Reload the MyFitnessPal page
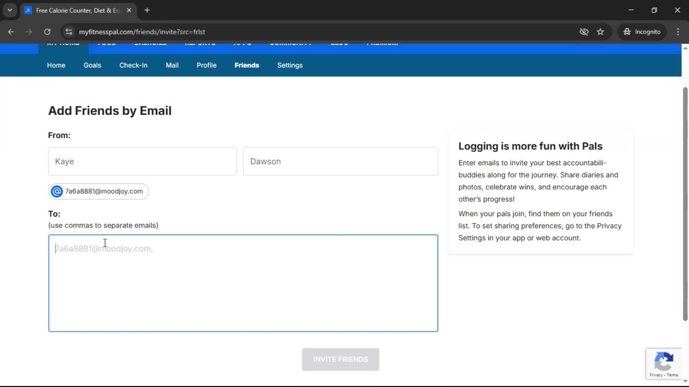 click(x=47, y=32)
